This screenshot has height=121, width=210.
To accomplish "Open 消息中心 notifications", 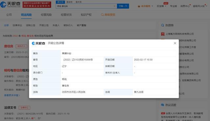I will [185, 6].
